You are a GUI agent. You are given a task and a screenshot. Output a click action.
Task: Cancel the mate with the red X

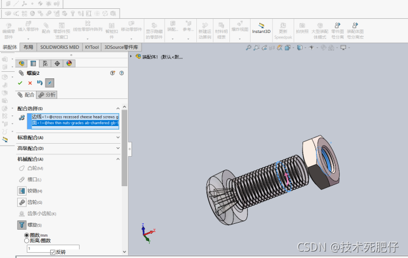point(30,83)
